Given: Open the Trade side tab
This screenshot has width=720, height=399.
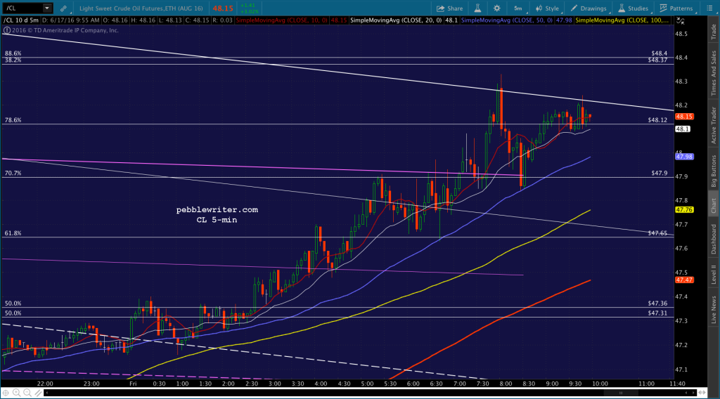Looking at the screenshot, I should click(713, 32).
